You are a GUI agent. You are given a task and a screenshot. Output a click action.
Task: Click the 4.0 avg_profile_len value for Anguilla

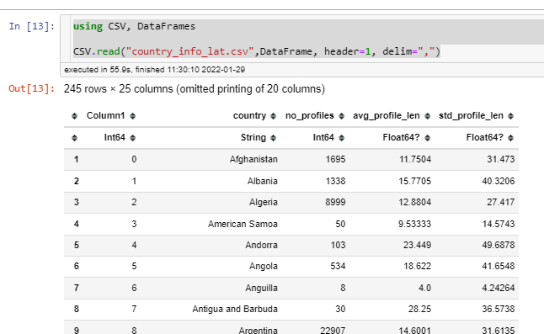[x=424, y=289]
